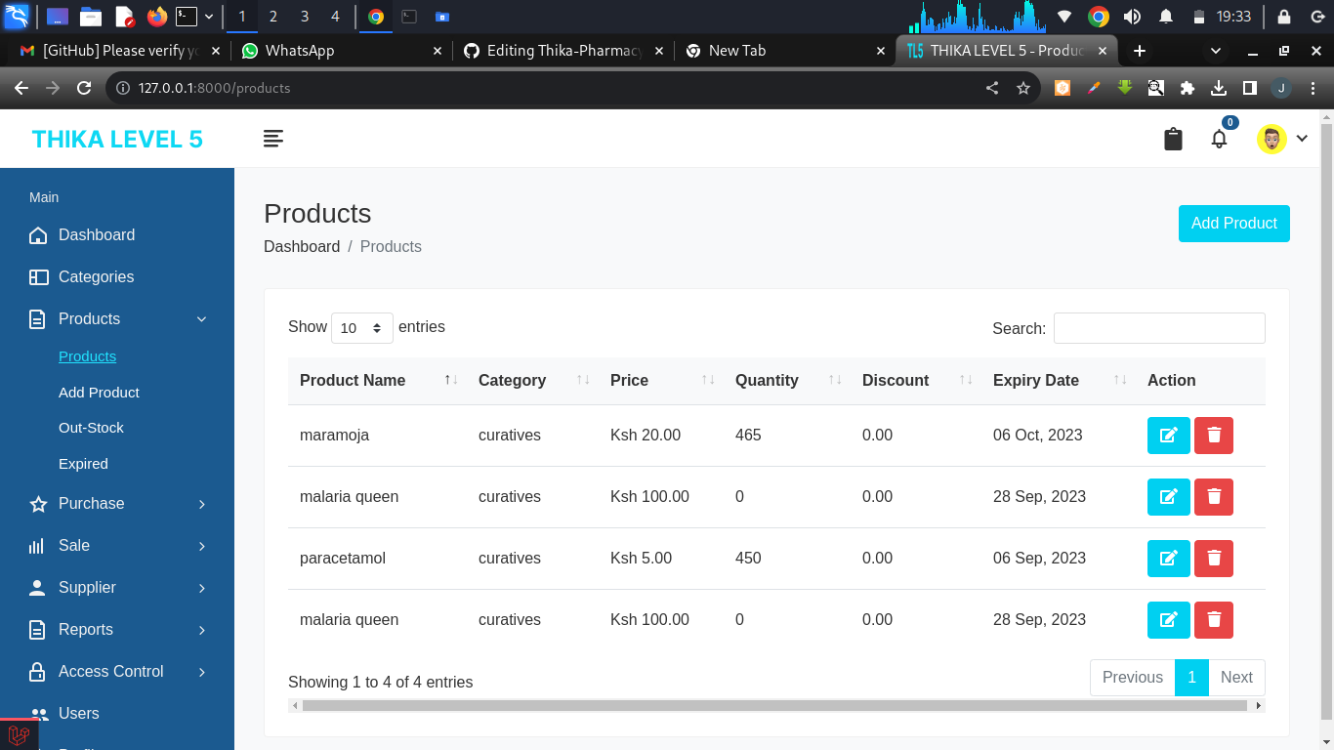This screenshot has height=750, width=1334.
Task: Open the notifications bell
Action: (x=1219, y=138)
